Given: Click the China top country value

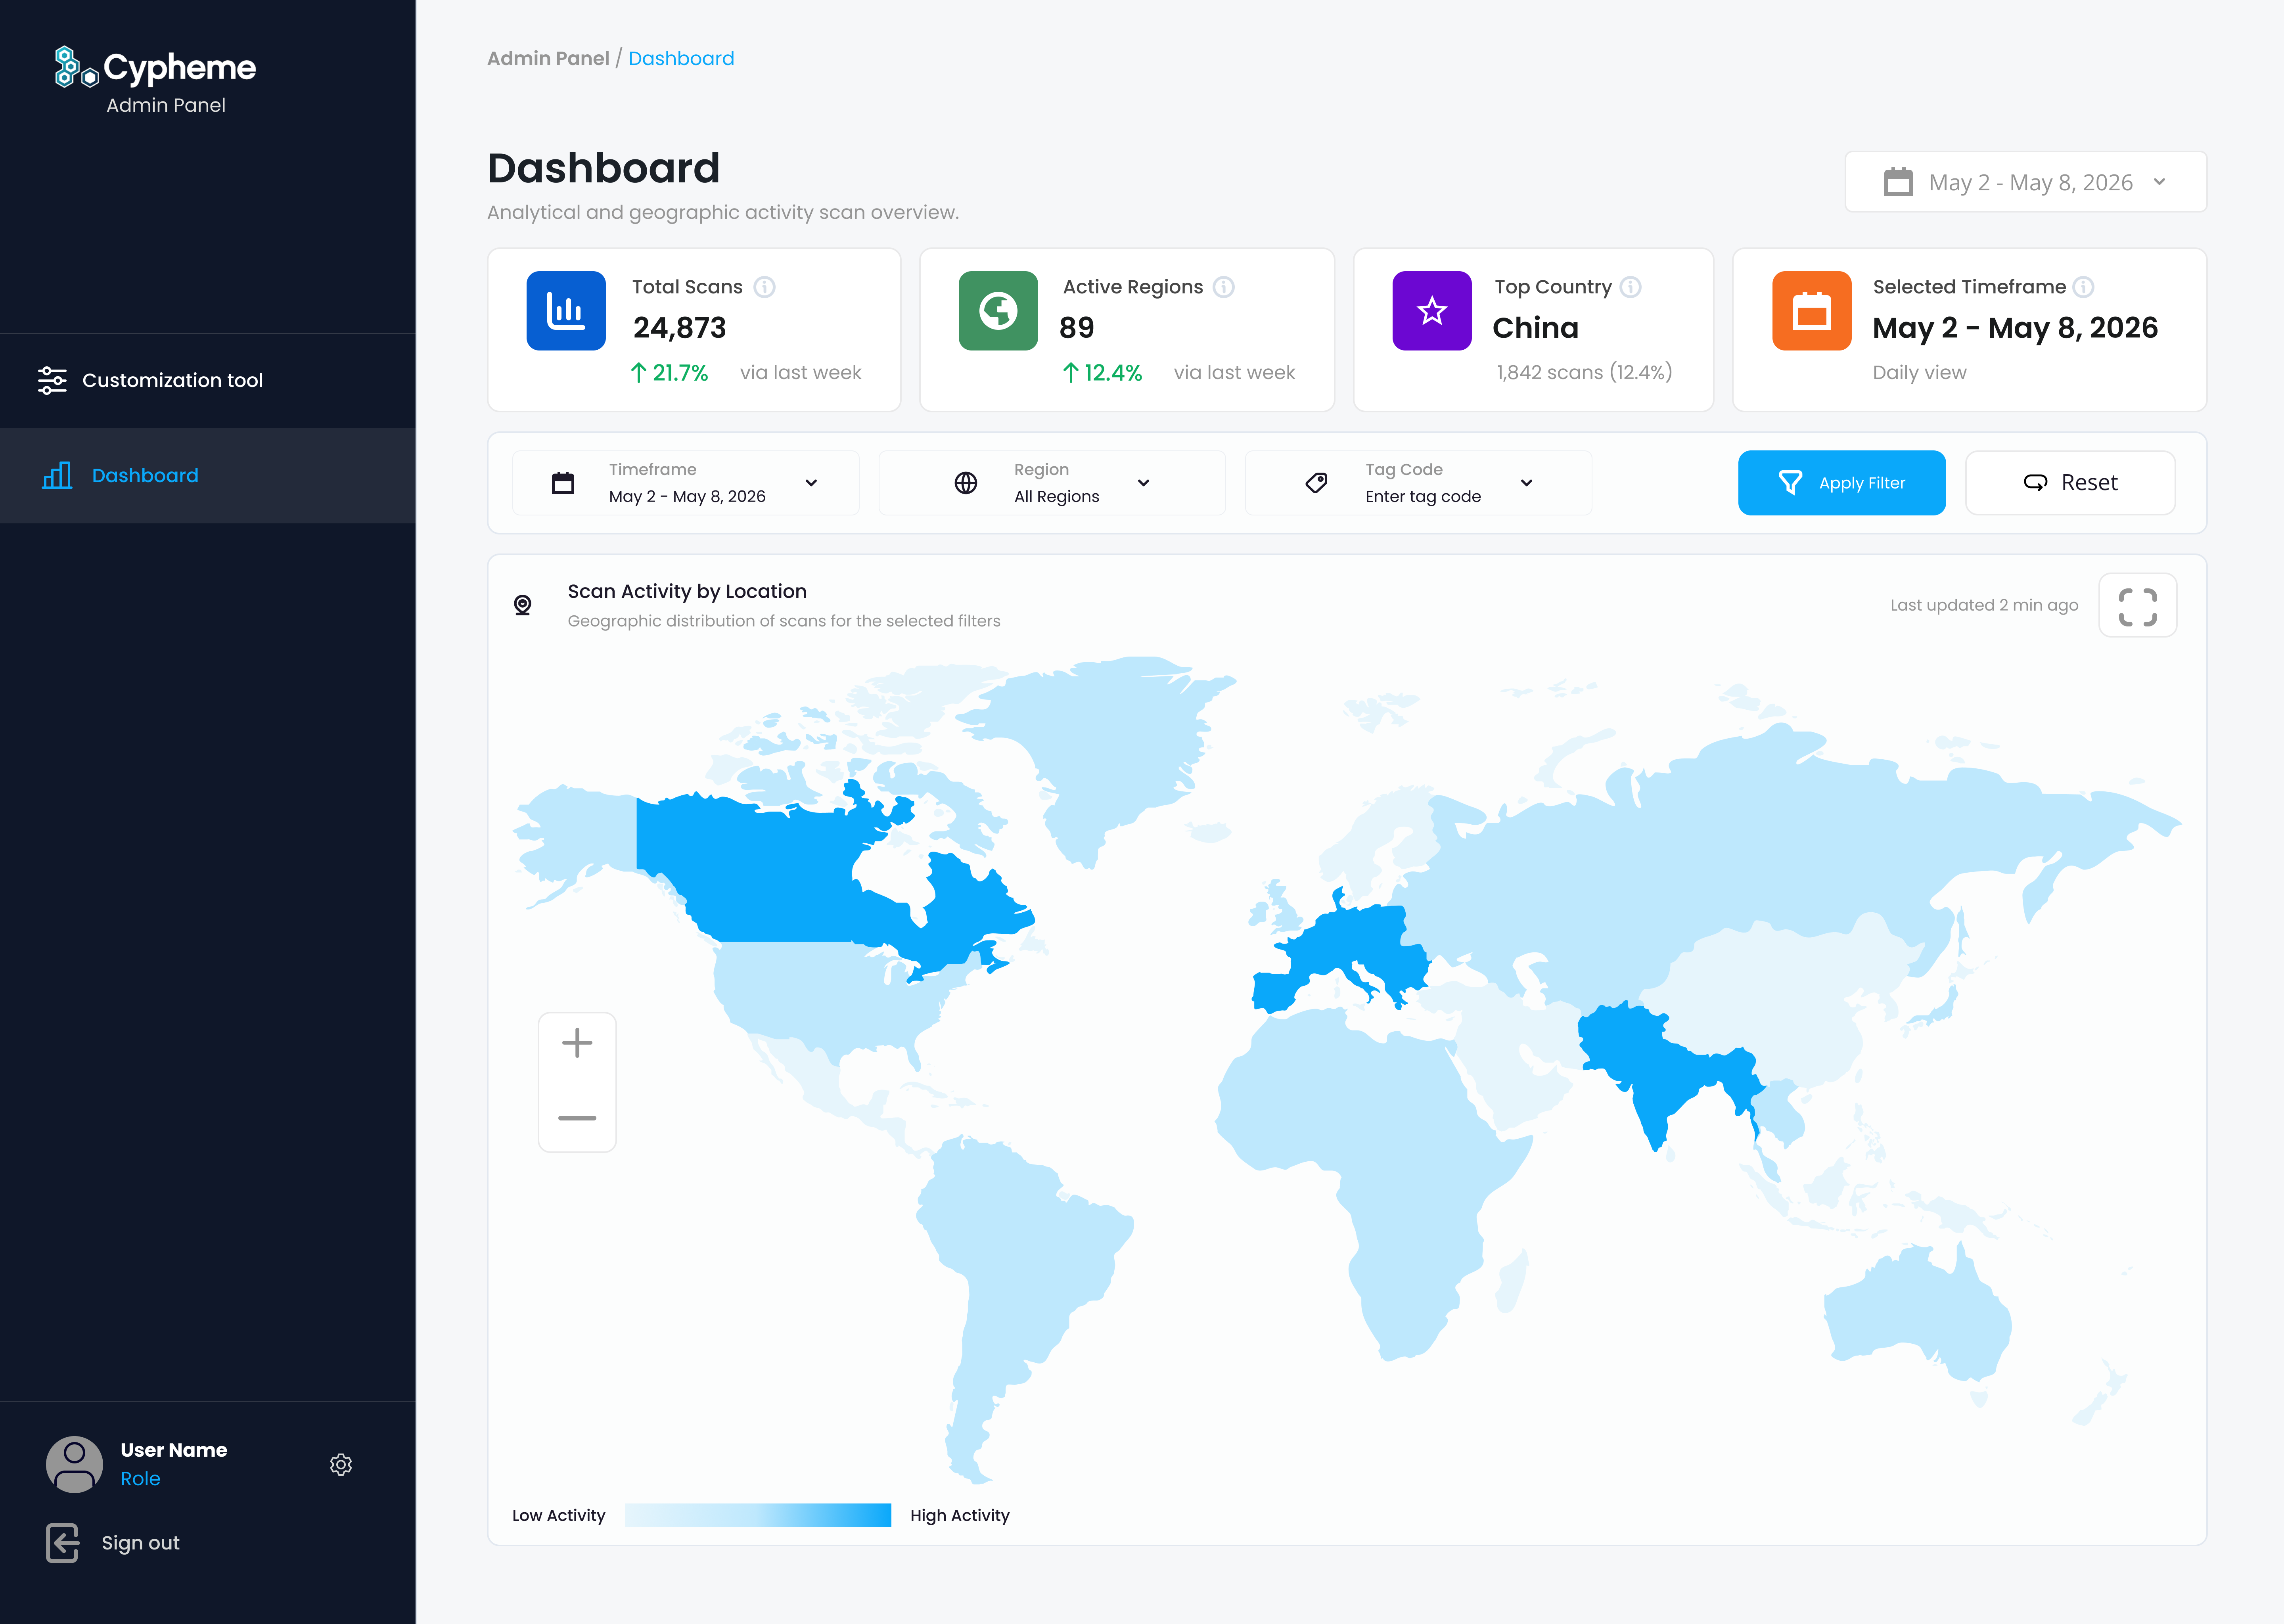Looking at the screenshot, I should [x=1536, y=328].
